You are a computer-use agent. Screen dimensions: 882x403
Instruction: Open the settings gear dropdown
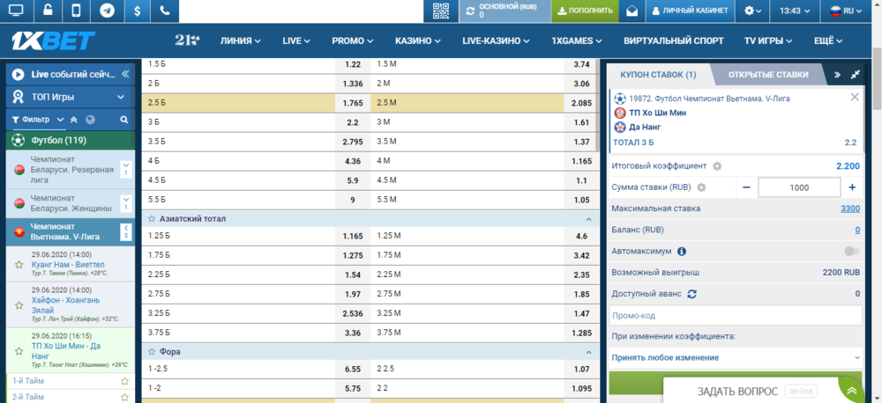tap(752, 11)
